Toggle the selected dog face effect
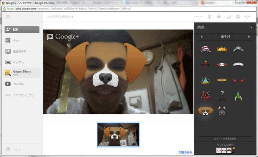 click(205, 111)
